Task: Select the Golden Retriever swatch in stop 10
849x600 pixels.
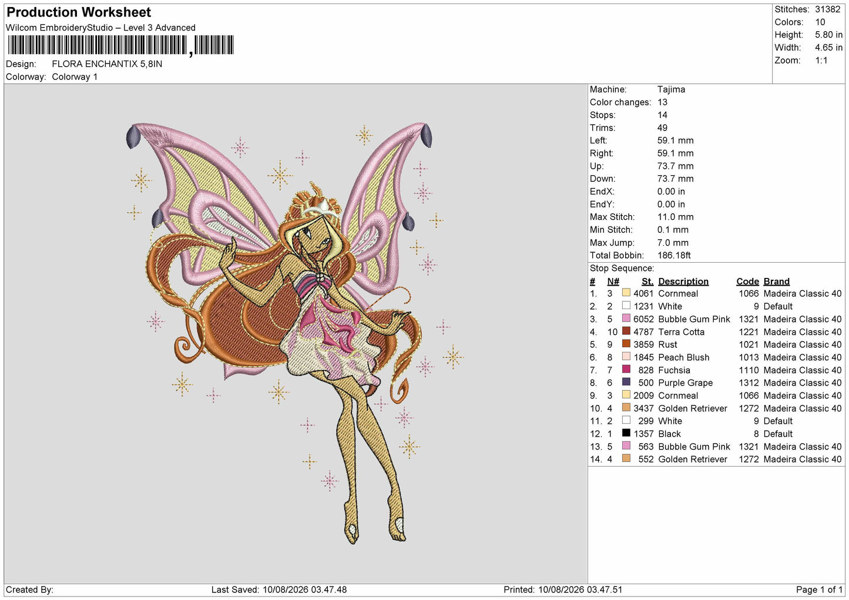Action: click(626, 407)
